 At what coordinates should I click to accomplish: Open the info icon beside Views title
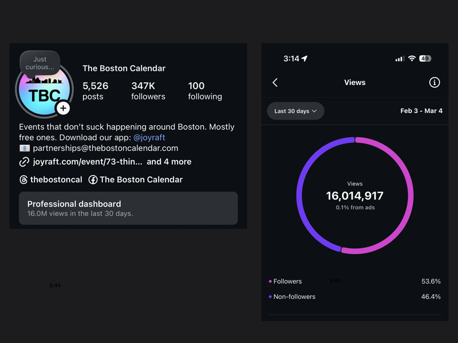click(435, 82)
